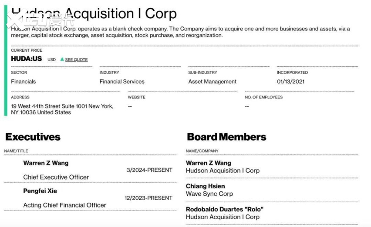371x227 pixels.
Task: Click the 19 West 44th Street address
Action: click(x=62, y=109)
